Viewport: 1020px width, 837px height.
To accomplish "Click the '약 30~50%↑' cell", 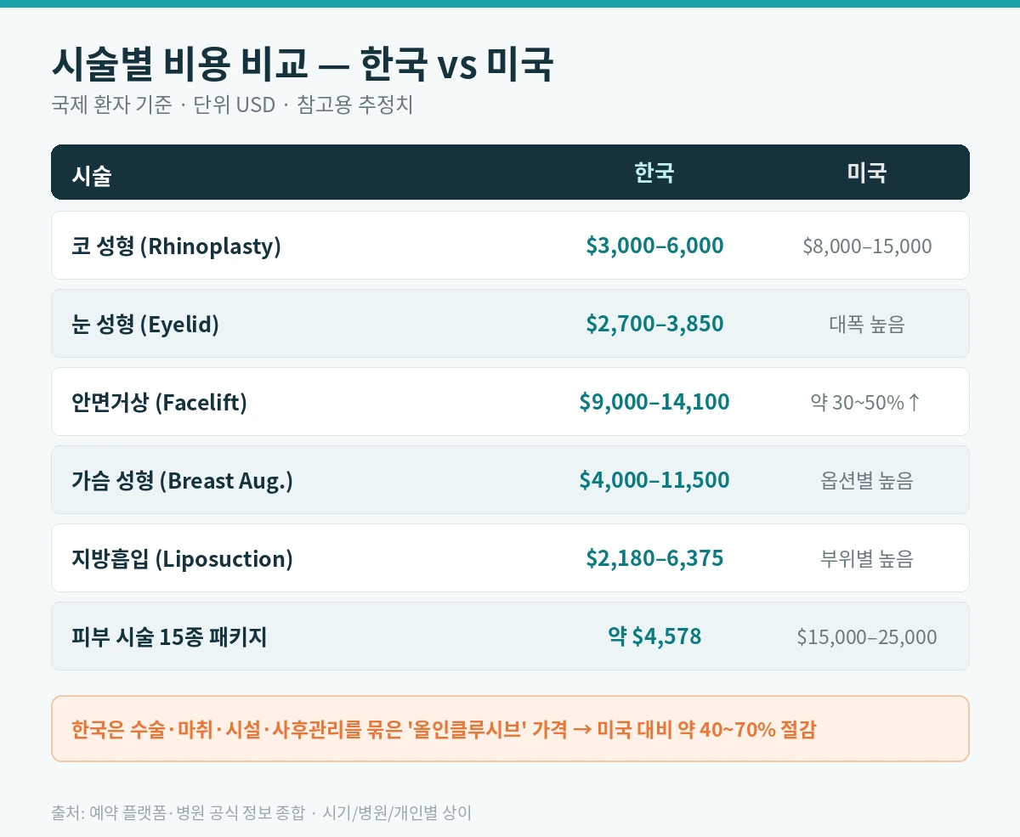I will point(867,403).
